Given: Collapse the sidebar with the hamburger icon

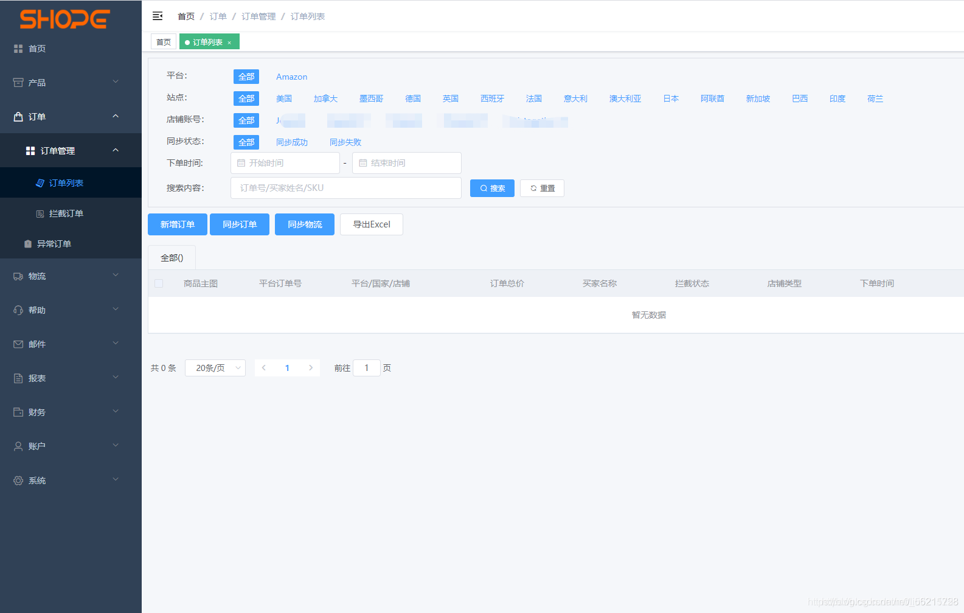Looking at the screenshot, I should pos(158,16).
